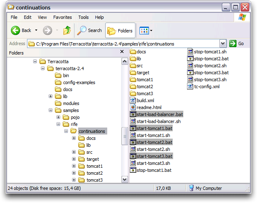Open the Edit menu
This screenshot has width=257, height=203.
pos(27,17)
